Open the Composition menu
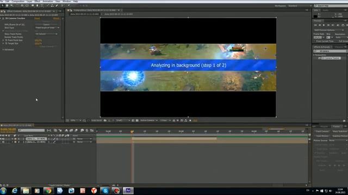Image resolution: width=348 pixels, height=195 pixels. pos(18,1)
